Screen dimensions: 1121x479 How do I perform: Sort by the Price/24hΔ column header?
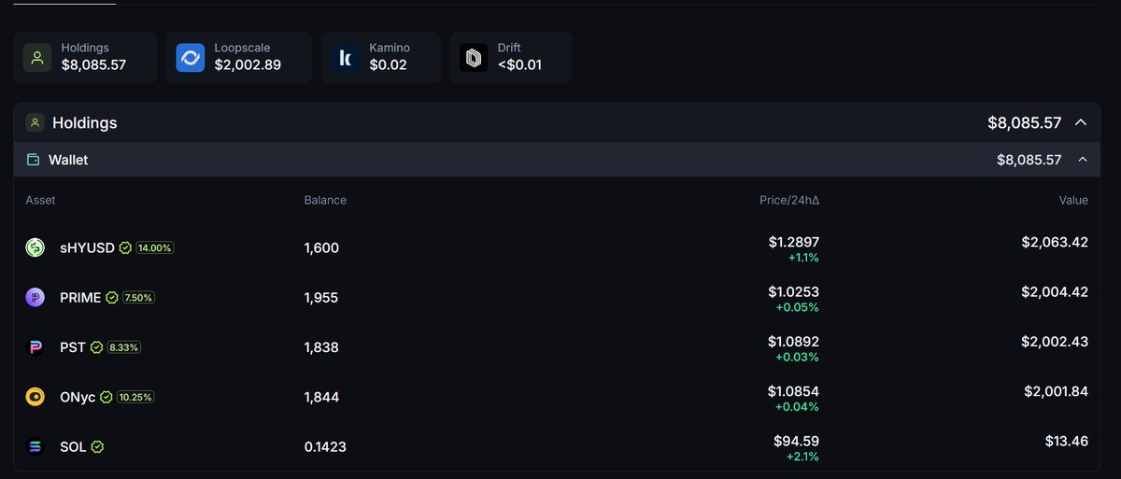click(x=789, y=200)
